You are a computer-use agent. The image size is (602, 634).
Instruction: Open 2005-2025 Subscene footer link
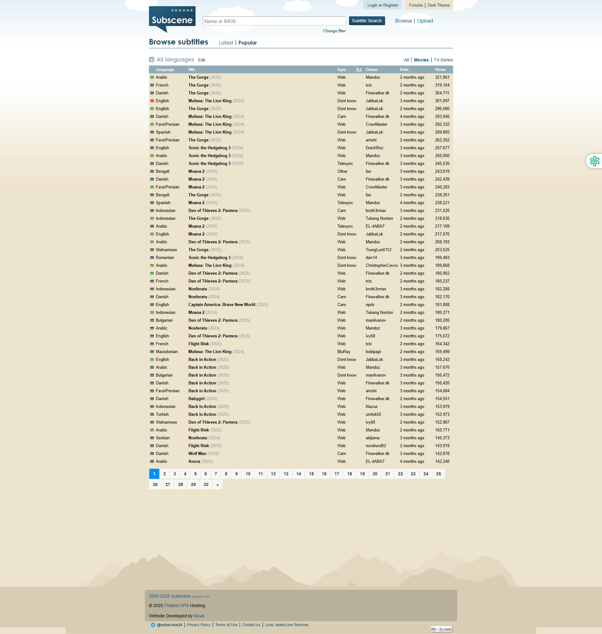point(170,596)
